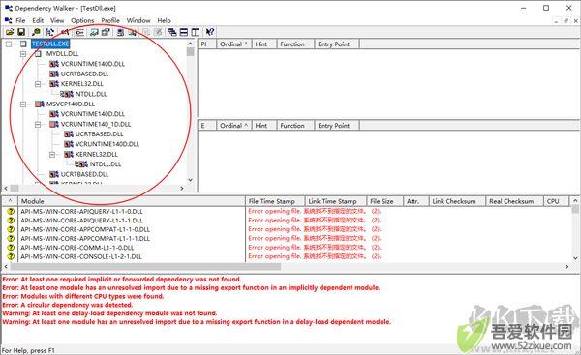This screenshot has height=355, width=581.
Task: Click the View Module in external viewer icon
Action: (x=94, y=32)
